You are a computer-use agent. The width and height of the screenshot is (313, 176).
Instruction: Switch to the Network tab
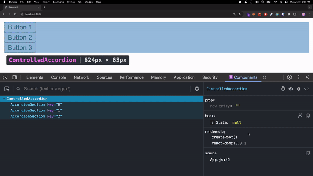tap(81, 77)
